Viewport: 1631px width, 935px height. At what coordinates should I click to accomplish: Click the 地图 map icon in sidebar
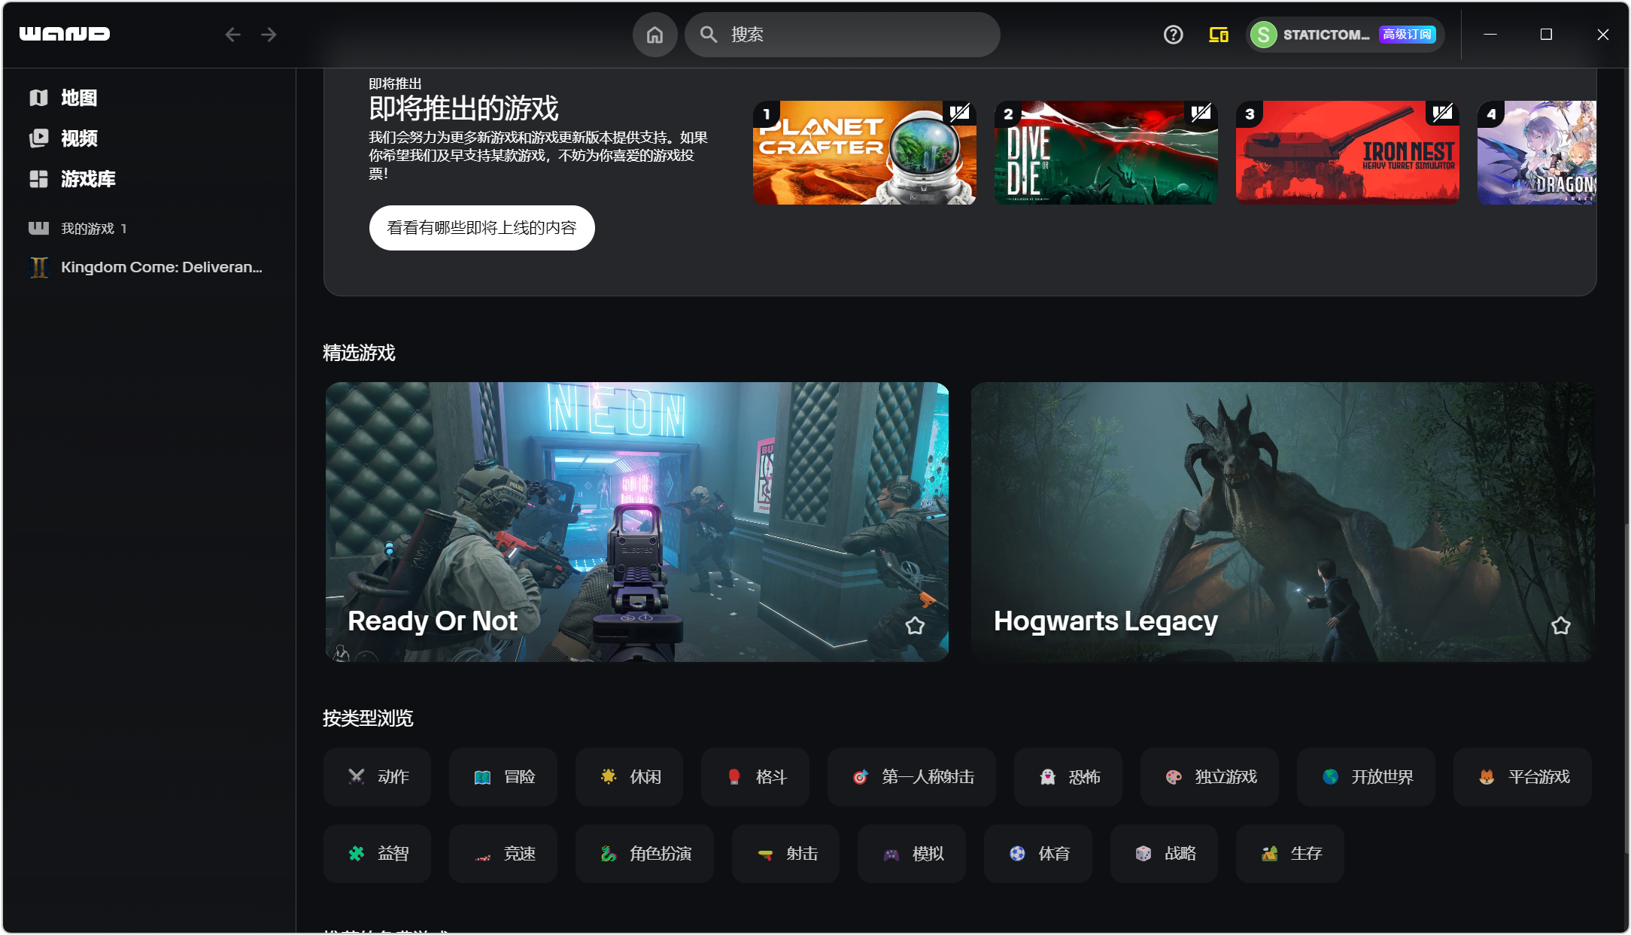(39, 98)
